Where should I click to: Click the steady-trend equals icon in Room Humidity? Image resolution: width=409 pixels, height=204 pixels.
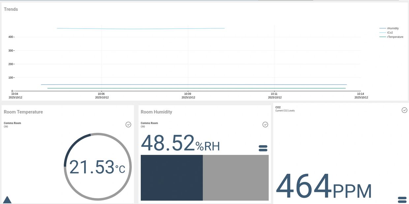(263, 148)
